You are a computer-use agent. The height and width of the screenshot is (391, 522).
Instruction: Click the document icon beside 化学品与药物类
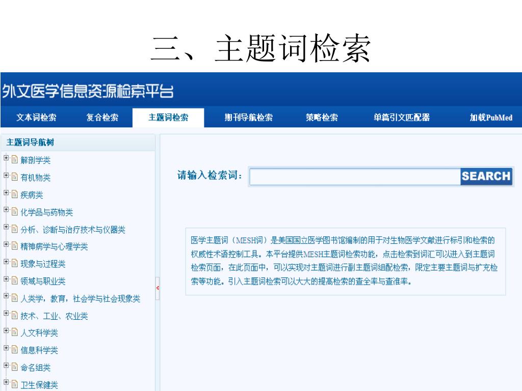(x=15, y=211)
